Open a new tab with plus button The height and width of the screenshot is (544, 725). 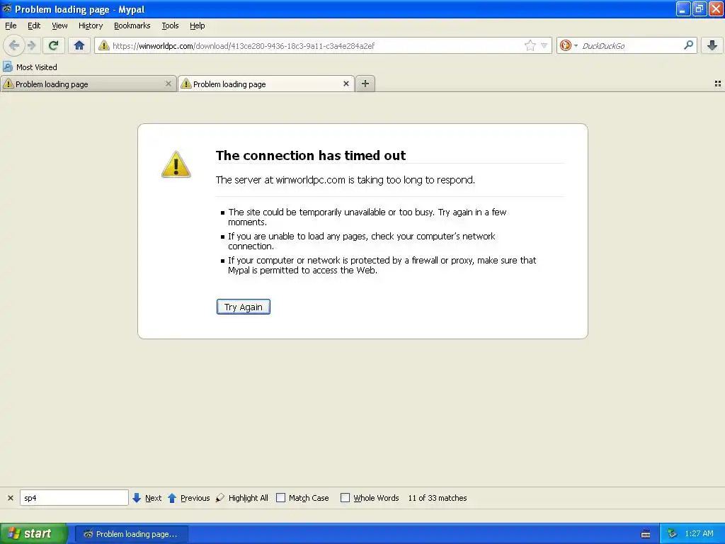365,84
